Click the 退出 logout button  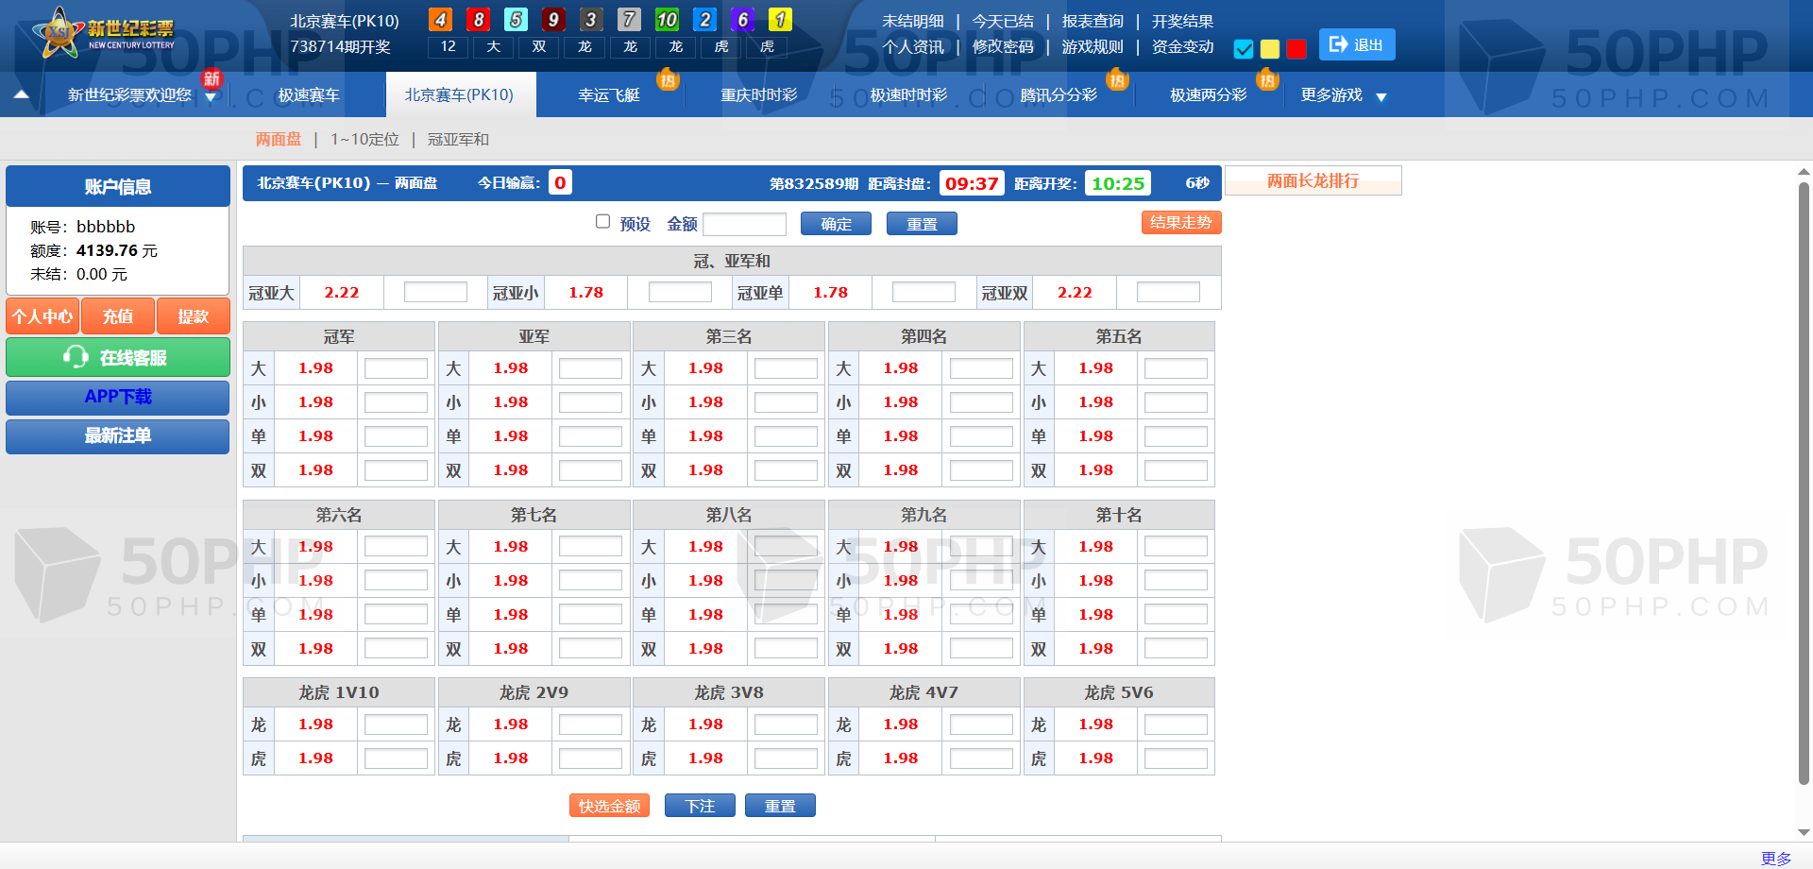(x=1356, y=44)
